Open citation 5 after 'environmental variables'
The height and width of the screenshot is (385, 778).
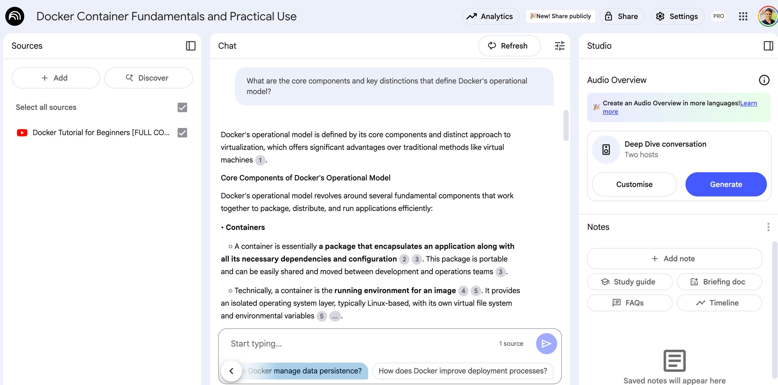point(322,316)
